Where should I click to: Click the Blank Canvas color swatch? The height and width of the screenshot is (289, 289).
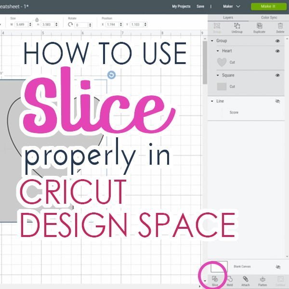219,266
